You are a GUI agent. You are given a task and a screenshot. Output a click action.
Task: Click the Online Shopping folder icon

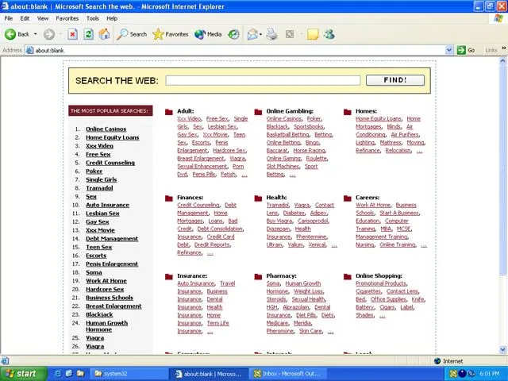[348, 277]
